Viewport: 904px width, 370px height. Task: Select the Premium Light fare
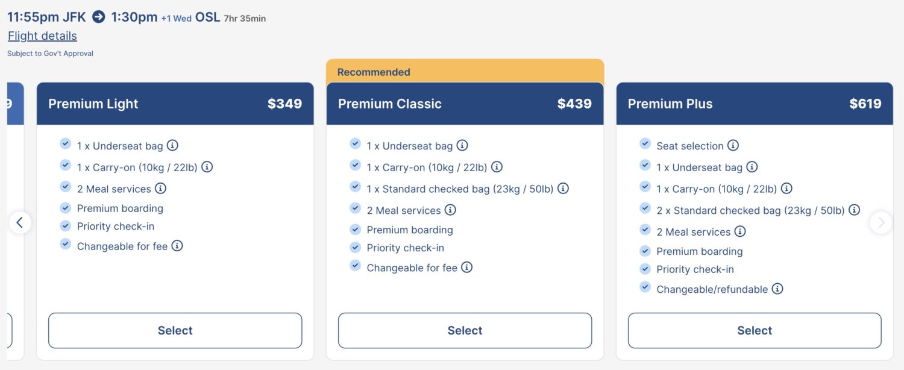click(175, 330)
